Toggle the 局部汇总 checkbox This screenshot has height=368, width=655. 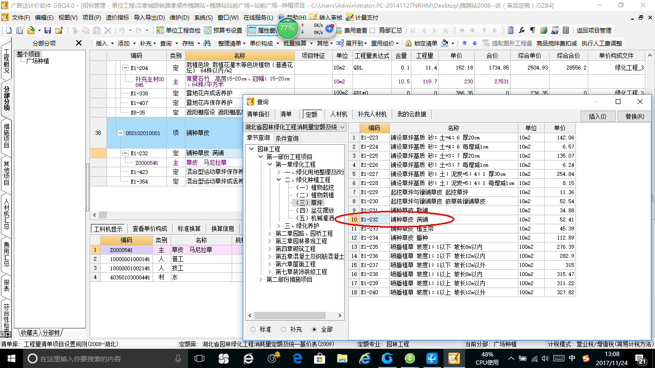(x=373, y=30)
